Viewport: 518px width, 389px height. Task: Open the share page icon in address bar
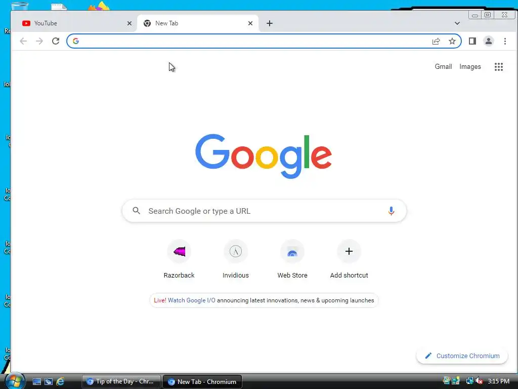[x=436, y=41]
